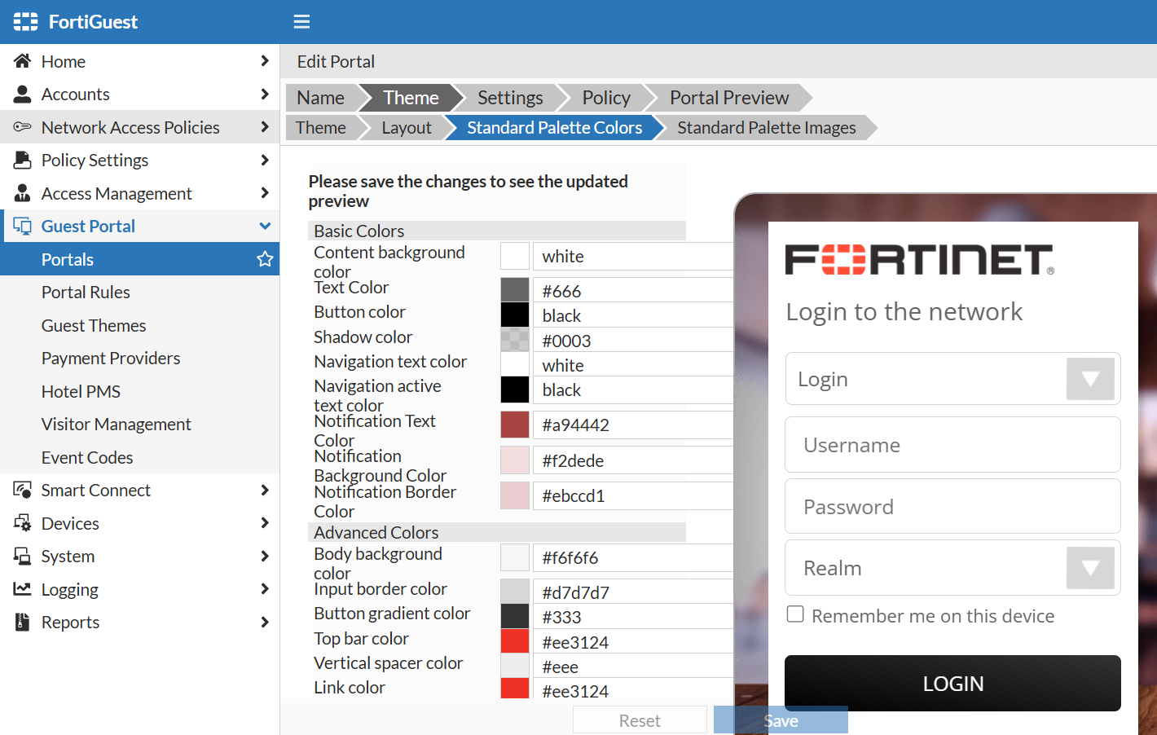Select the Home sidebar icon
1157x735 pixels.
22,60
